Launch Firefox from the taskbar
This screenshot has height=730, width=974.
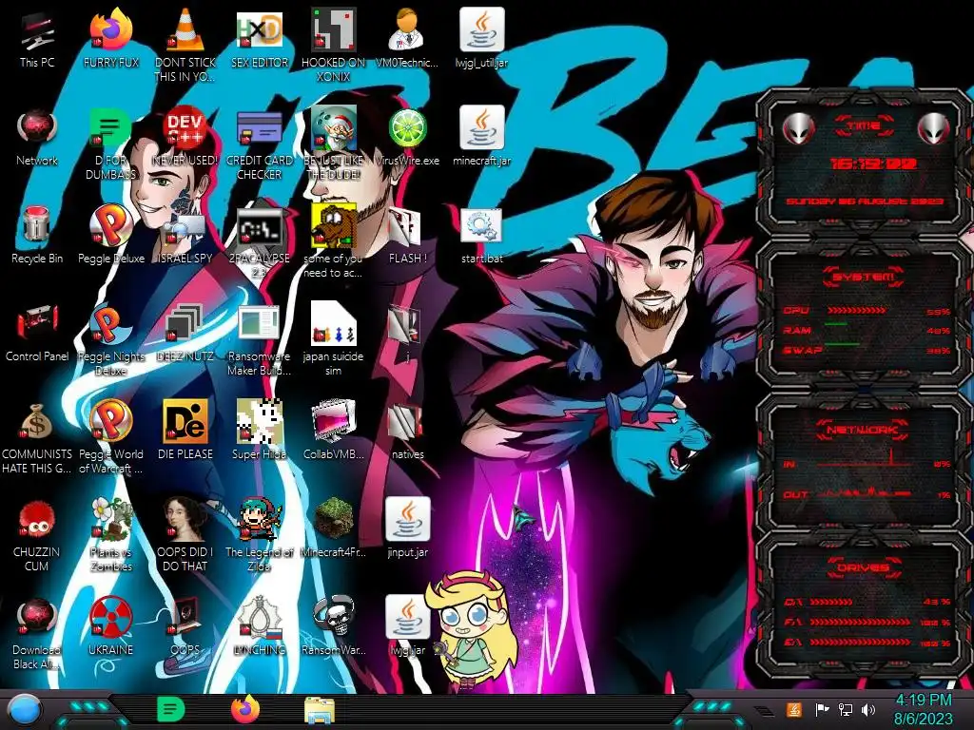[x=245, y=709]
